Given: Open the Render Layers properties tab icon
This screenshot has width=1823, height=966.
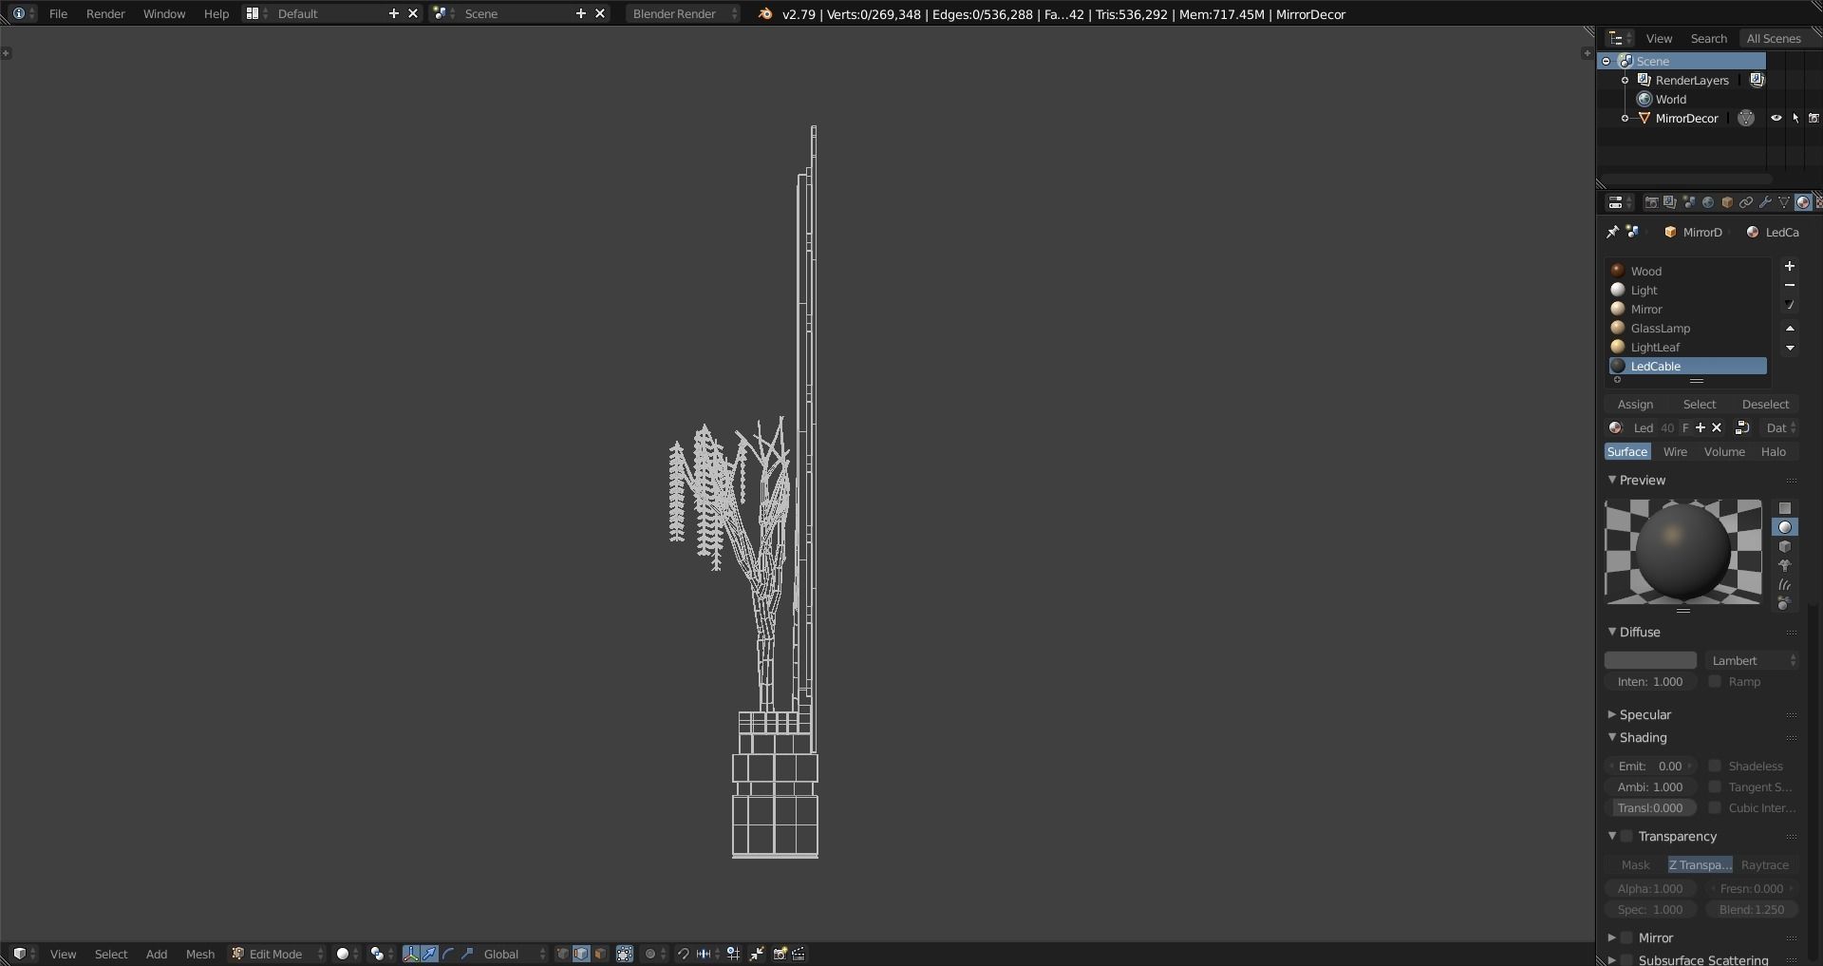Looking at the screenshot, I should pyautogui.click(x=1670, y=202).
